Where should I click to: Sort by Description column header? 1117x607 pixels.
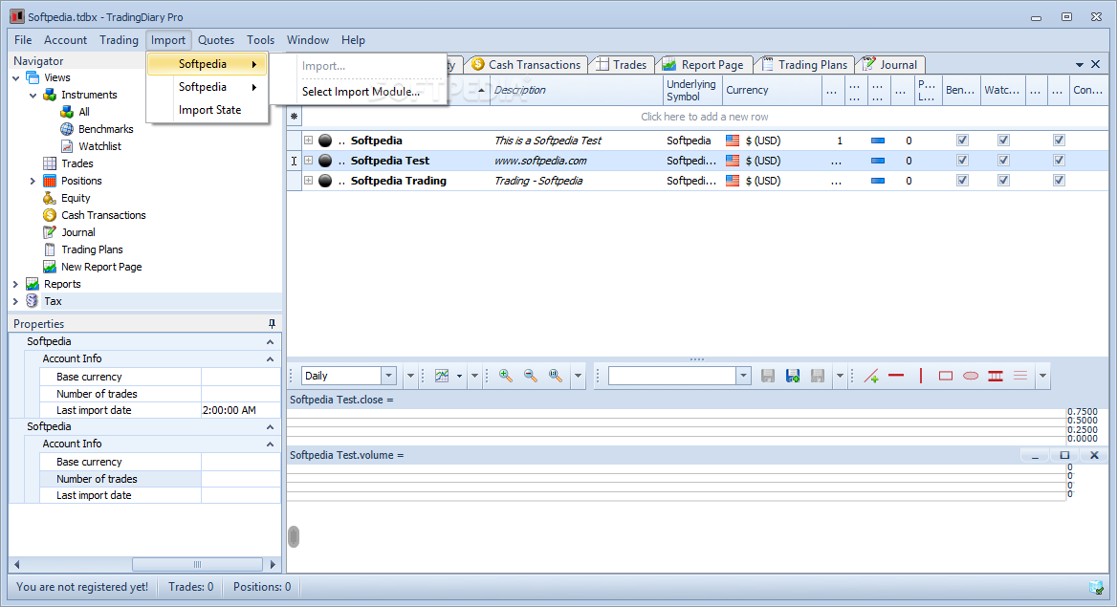576,91
